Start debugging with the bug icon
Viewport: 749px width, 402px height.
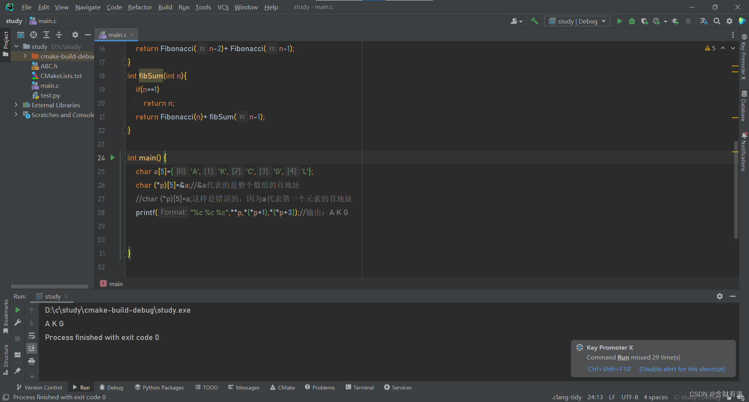[632, 21]
